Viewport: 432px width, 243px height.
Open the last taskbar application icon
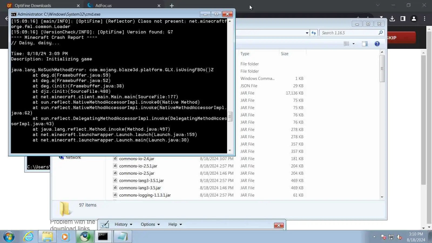tap(123, 237)
